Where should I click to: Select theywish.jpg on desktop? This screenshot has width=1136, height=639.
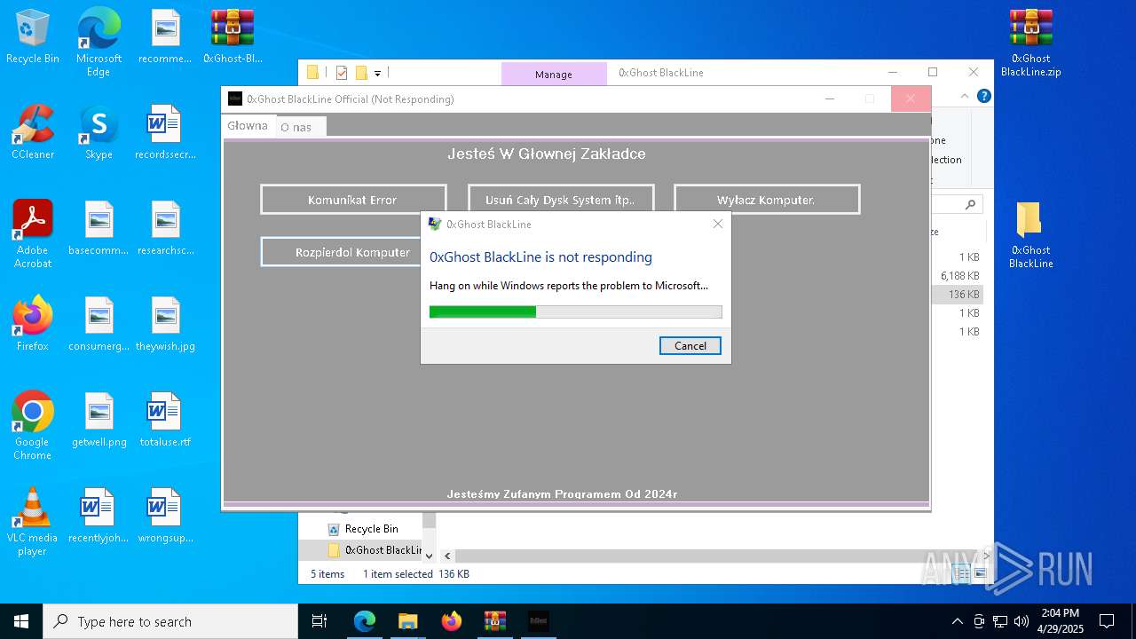pos(165,324)
